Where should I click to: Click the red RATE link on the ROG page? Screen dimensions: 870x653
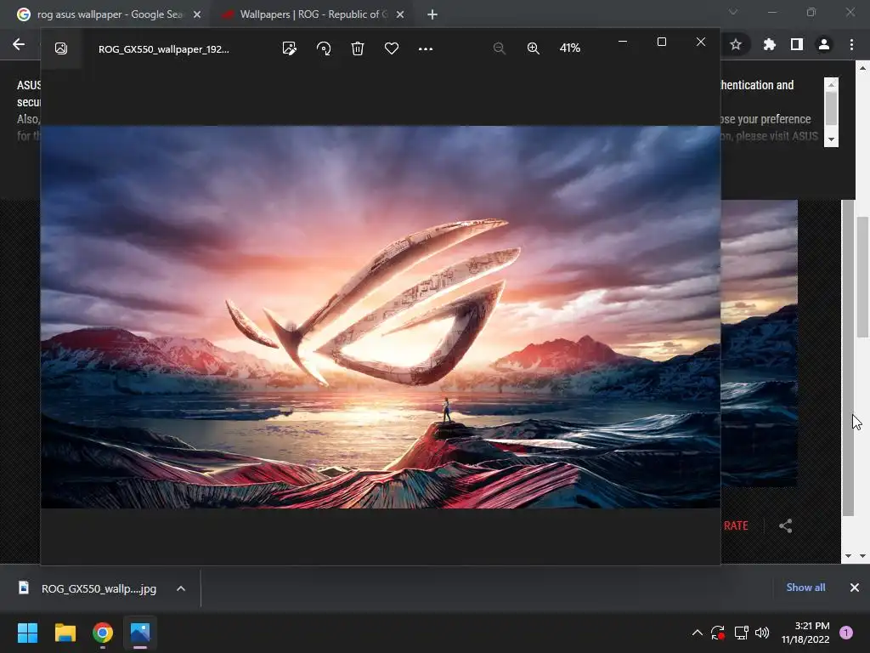[x=736, y=525]
